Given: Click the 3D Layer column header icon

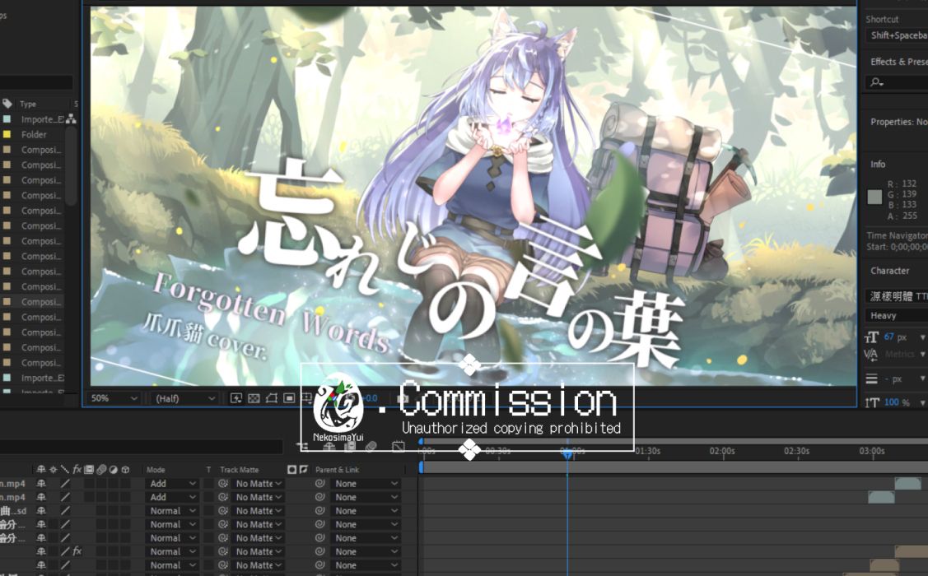Looking at the screenshot, I should pos(125,469).
